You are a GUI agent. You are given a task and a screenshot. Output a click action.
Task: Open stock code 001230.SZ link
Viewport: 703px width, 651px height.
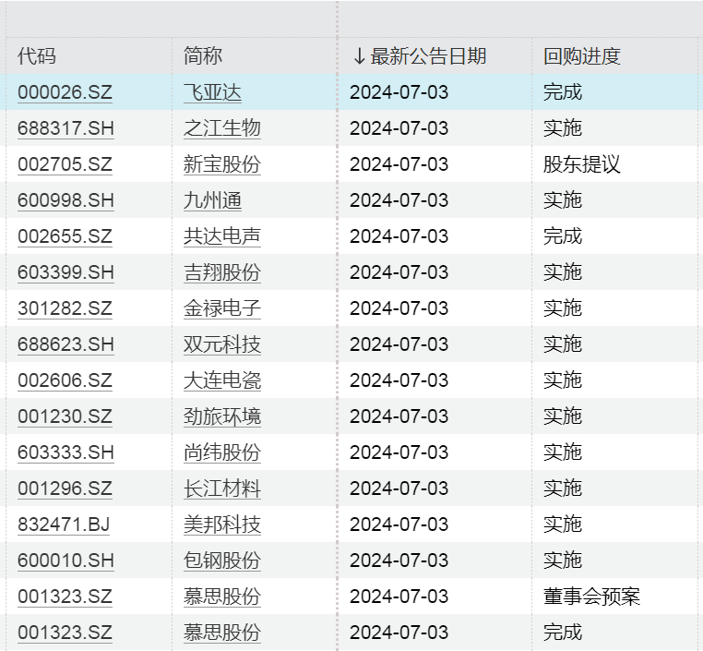(x=65, y=416)
